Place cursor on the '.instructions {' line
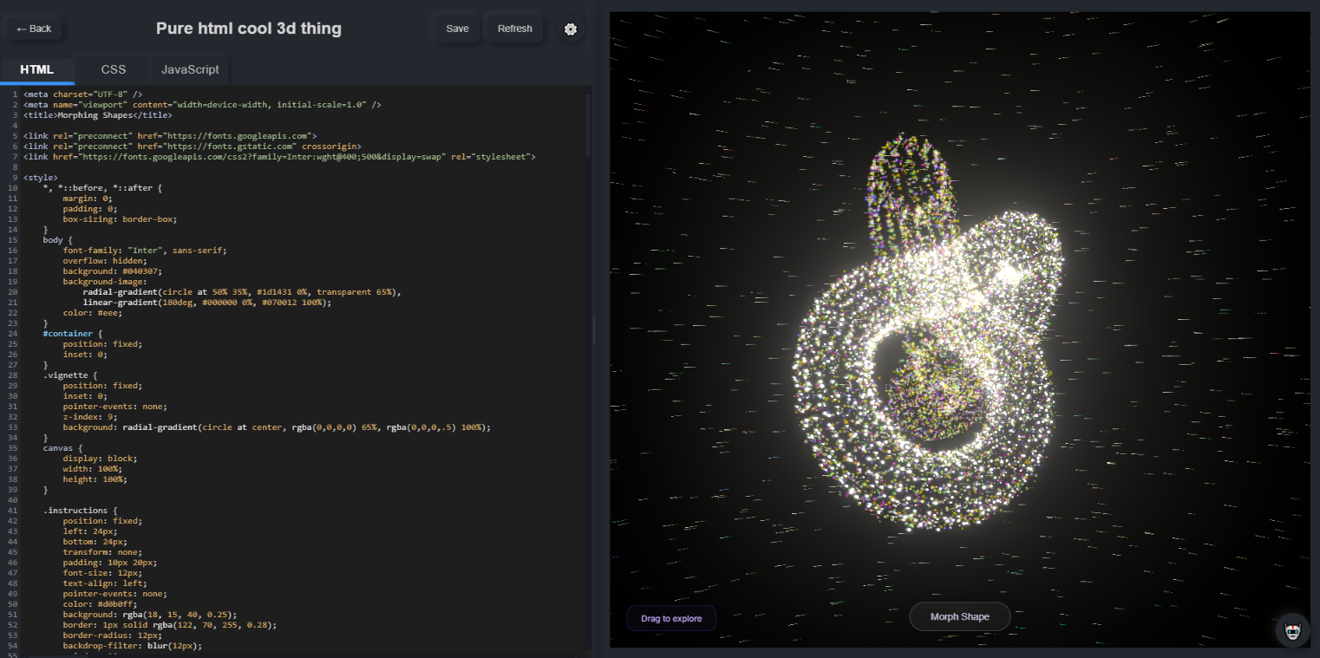This screenshot has width=1320, height=658. click(x=80, y=511)
